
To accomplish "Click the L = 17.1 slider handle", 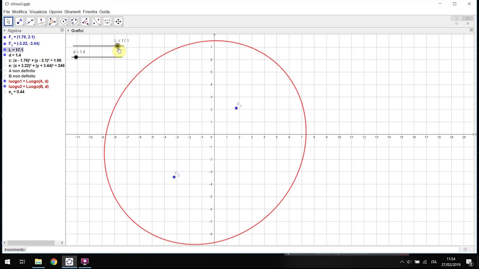I will click(117, 46).
